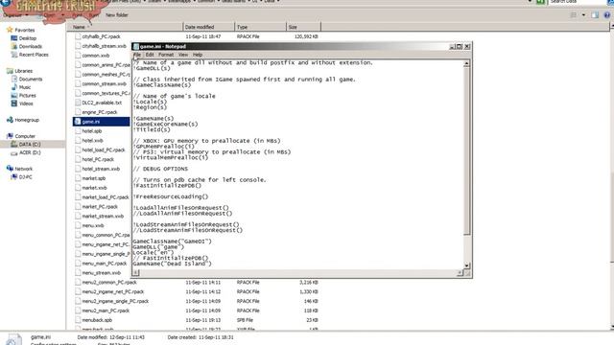Open Pictures library
Screen dimensions: 614x345
coord(28,96)
